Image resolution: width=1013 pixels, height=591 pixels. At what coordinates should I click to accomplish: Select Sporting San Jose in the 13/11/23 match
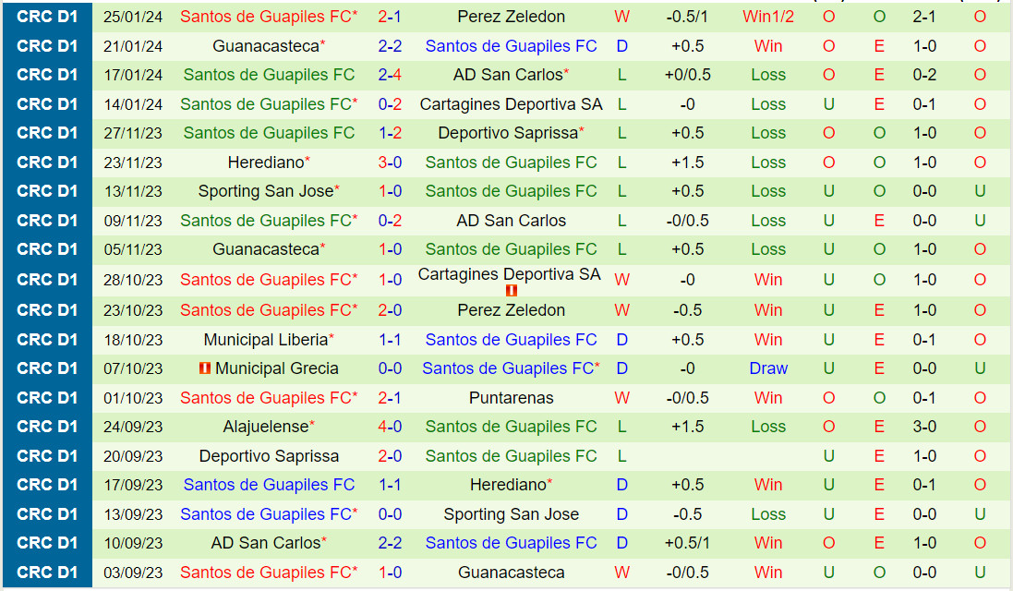pyautogui.click(x=266, y=191)
